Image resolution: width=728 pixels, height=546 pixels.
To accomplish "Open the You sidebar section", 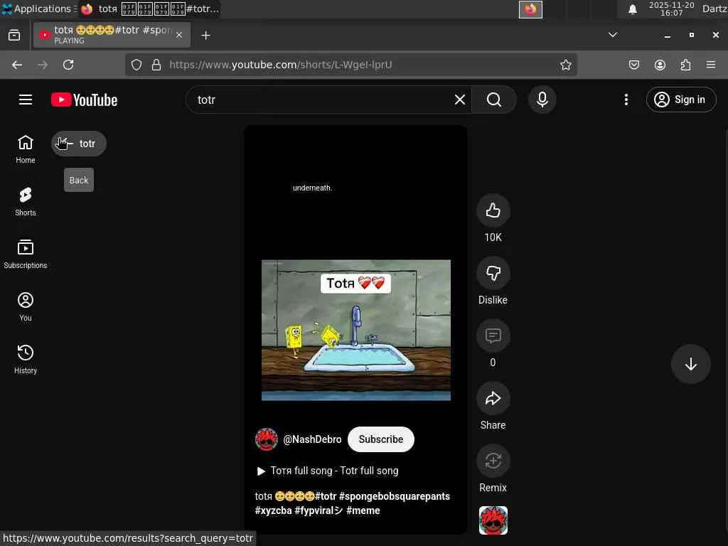I will (26, 306).
